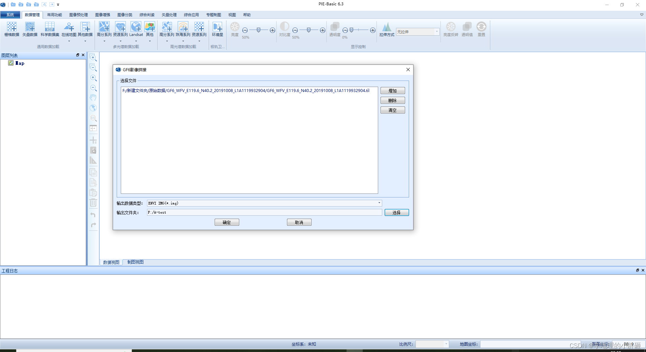Increase transparency with plus button

373,30
